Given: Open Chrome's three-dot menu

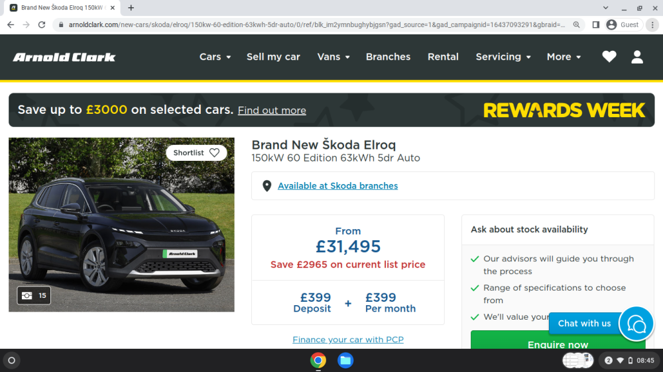Looking at the screenshot, I should coord(652,25).
